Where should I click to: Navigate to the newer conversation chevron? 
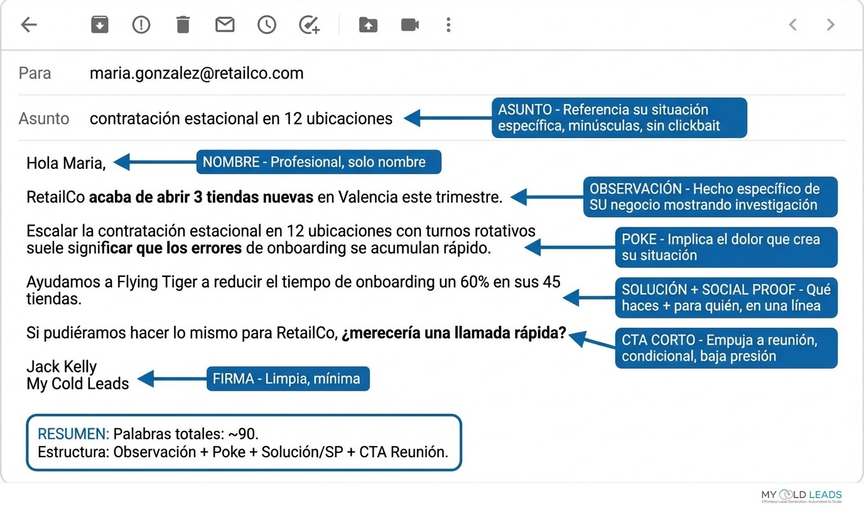(x=792, y=24)
